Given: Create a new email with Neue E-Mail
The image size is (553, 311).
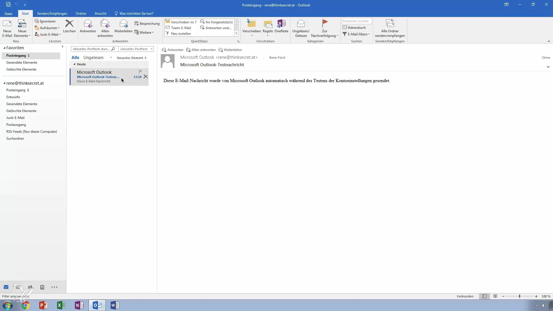Looking at the screenshot, I should tap(7, 29).
